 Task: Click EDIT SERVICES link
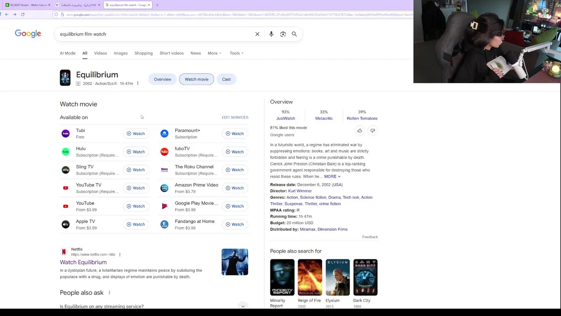(235, 117)
